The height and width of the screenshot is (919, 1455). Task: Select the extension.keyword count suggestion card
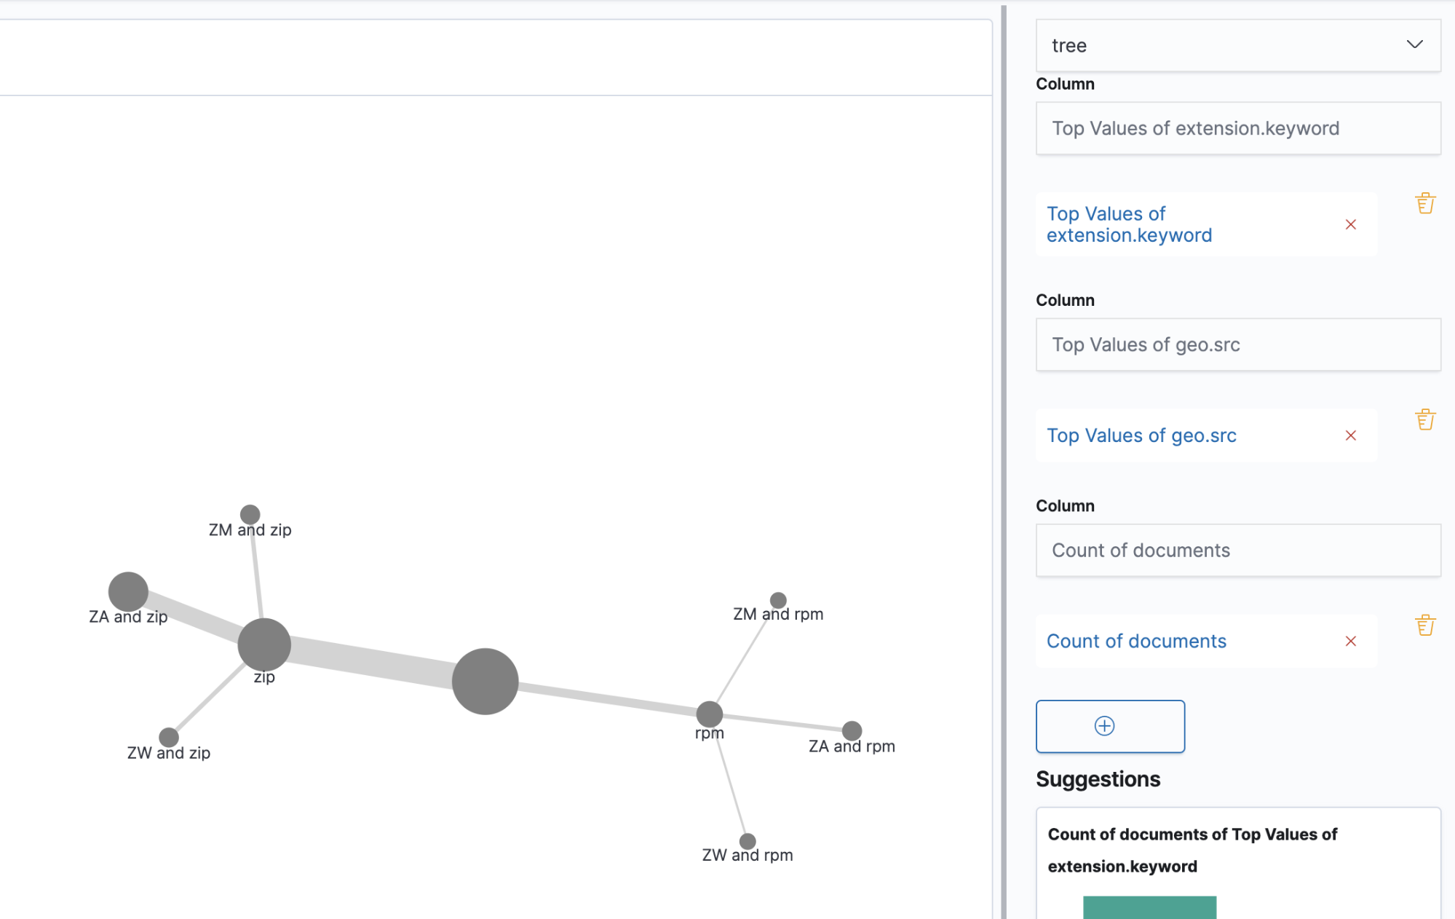tap(1237, 863)
